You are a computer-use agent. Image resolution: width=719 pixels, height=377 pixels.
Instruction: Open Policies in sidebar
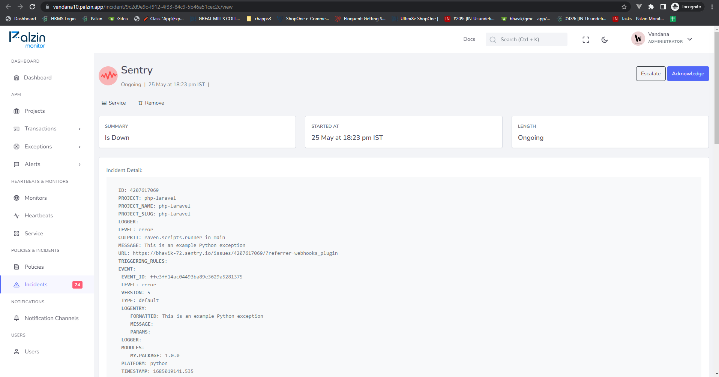pos(34,267)
